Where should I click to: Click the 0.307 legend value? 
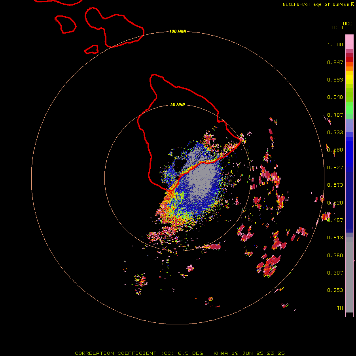tap(335, 273)
